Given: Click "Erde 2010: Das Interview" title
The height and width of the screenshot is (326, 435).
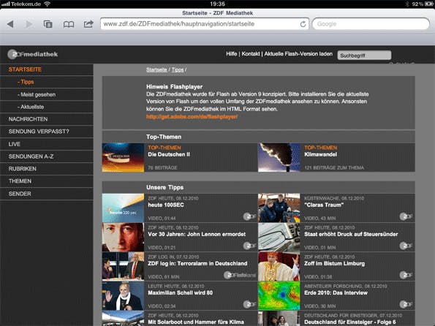Looking at the screenshot, I should click(x=336, y=292).
